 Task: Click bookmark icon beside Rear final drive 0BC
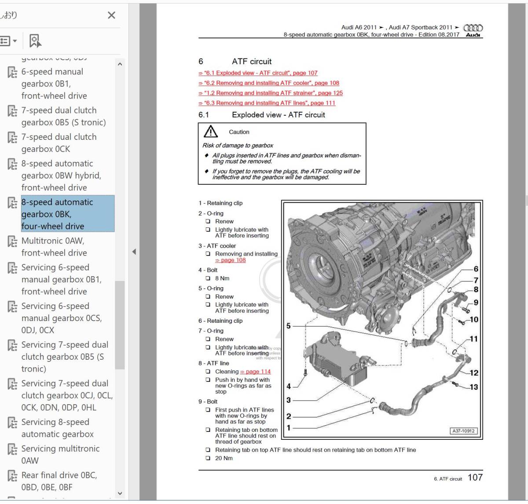[x=12, y=476]
